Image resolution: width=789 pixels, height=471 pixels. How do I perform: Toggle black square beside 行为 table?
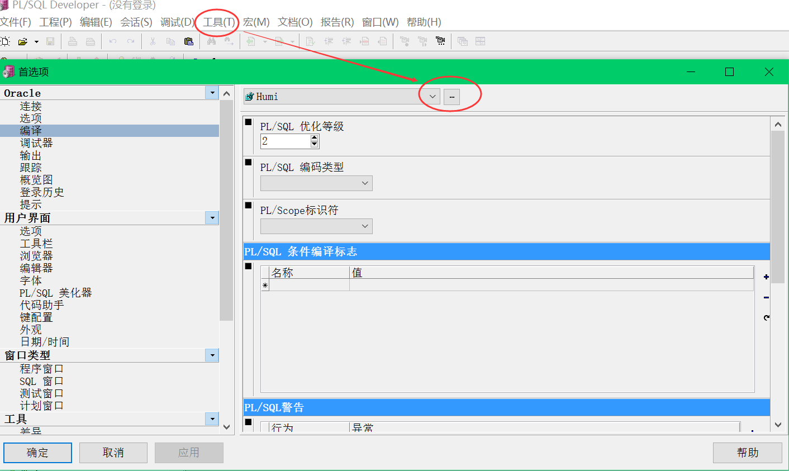(x=249, y=422)
